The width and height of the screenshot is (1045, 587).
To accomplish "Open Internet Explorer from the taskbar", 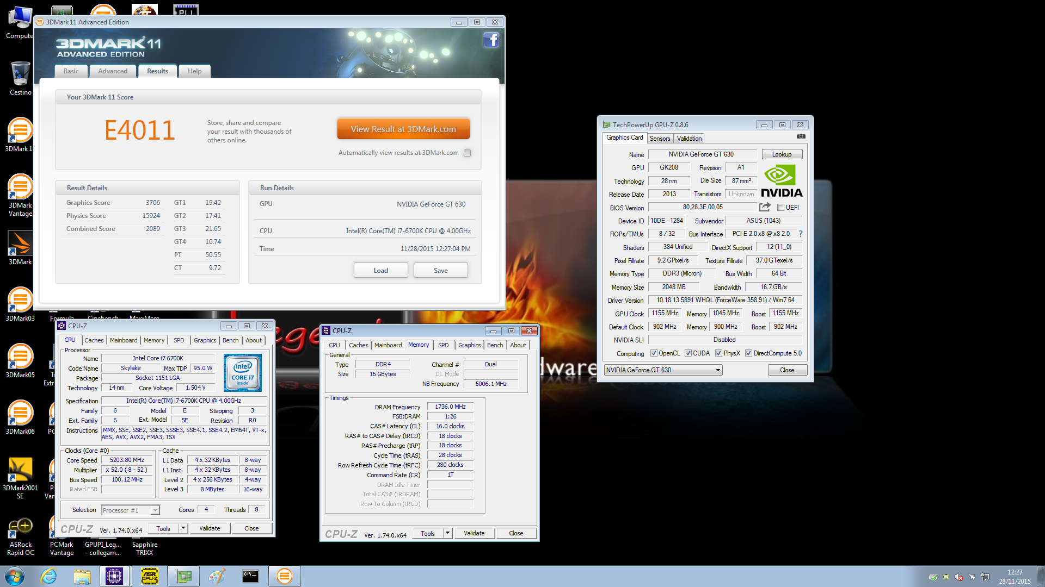I will coord(49,576).
